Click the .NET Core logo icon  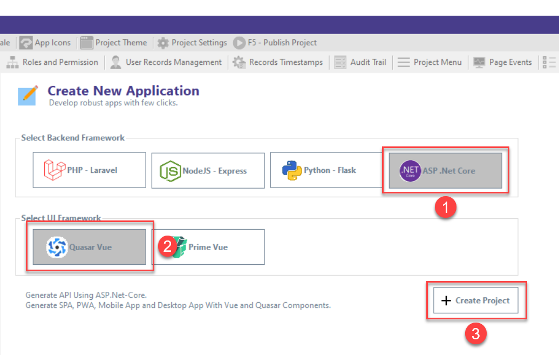pos(410,171)
